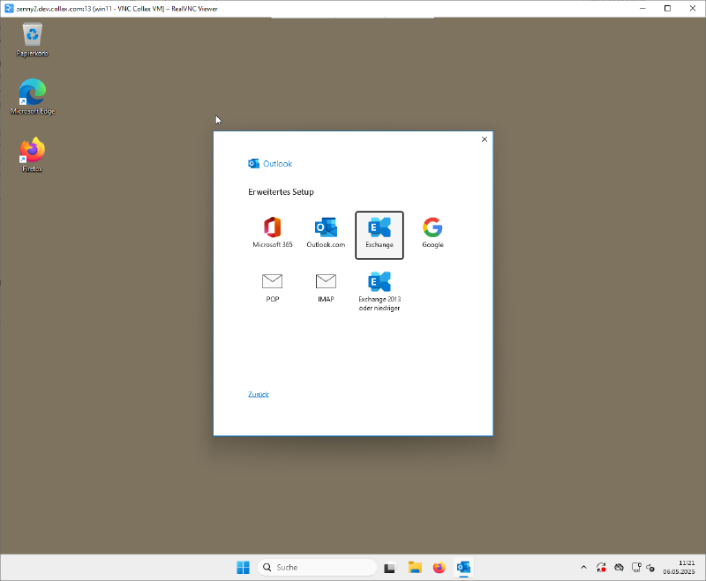This screenshot has height=581, width=706.
Task: Open File Explorer from the taskbar
Action: coord(415,568)
